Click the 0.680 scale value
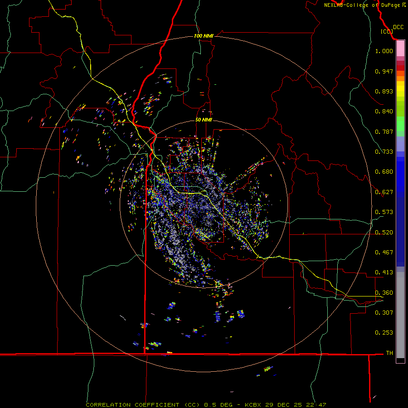The height and width of the screenshot is (408, 408). click(384, 172)
